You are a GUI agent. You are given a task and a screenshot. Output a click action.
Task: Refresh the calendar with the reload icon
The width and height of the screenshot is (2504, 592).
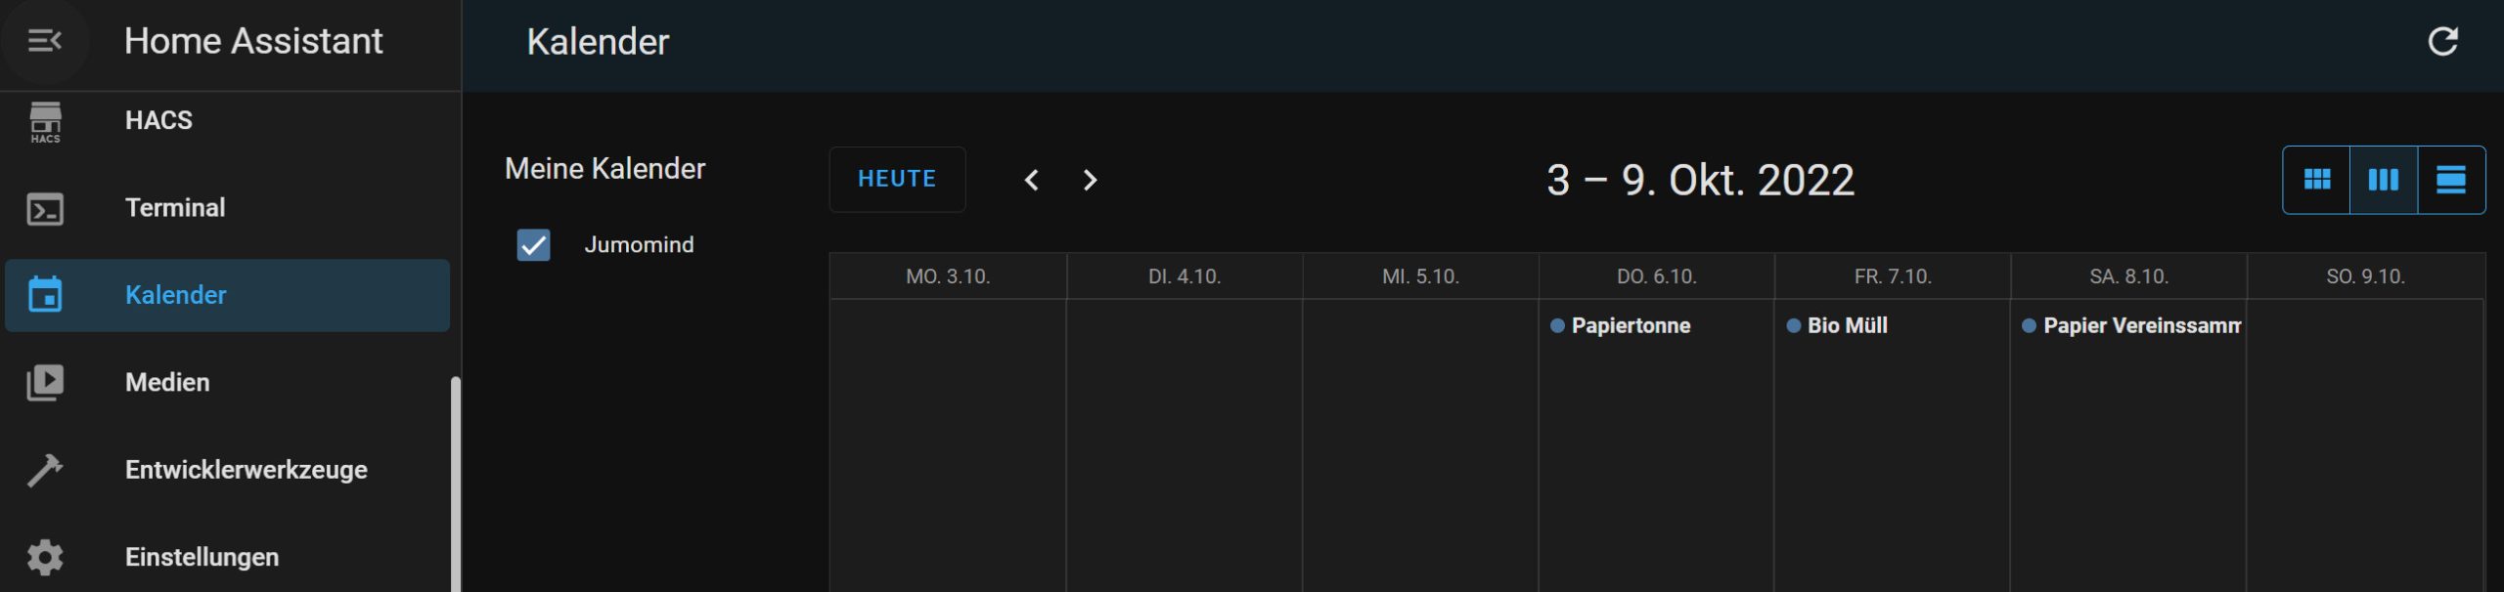2442,41
